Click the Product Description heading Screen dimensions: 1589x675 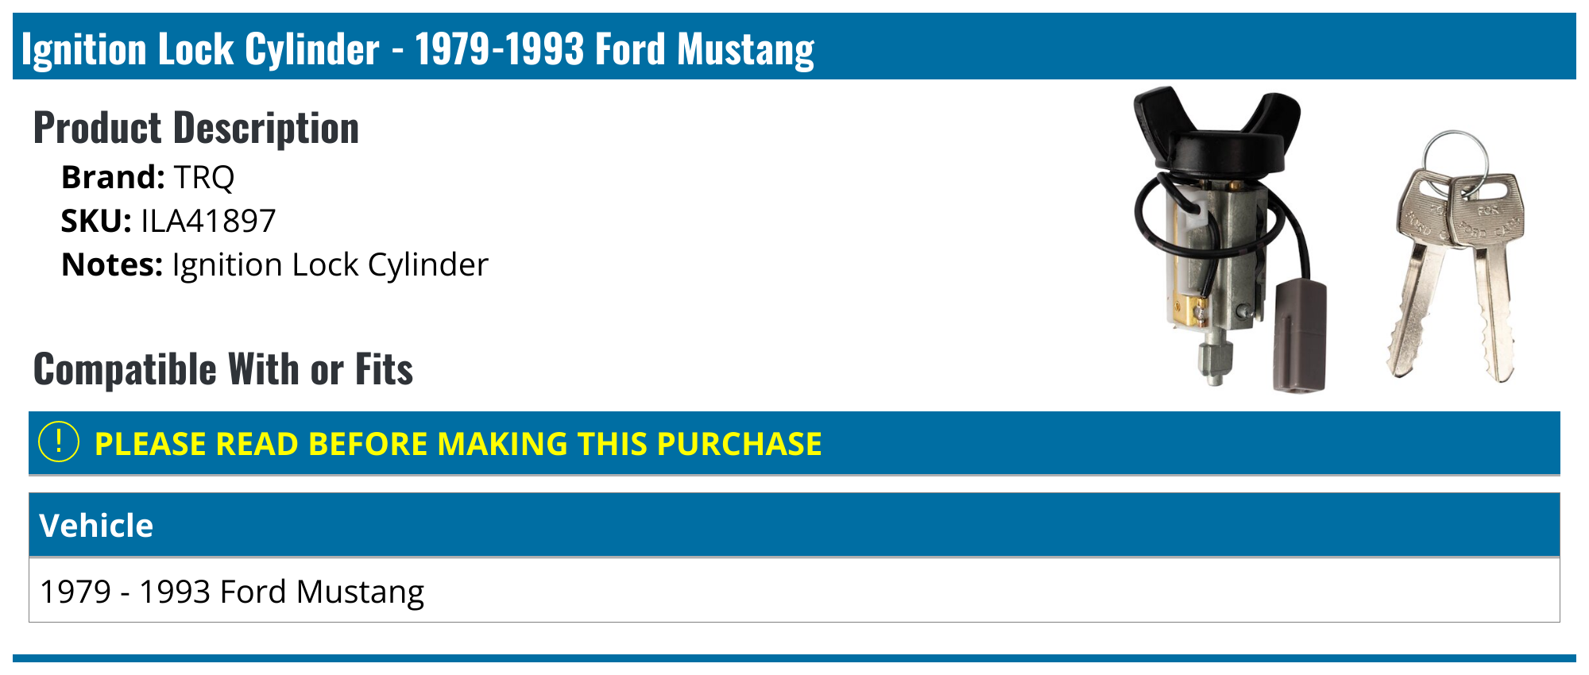pos(196,128)
